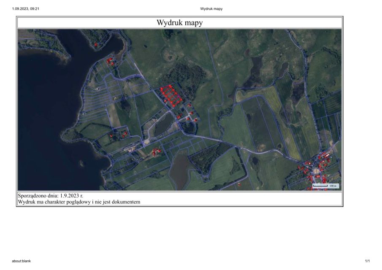Click the "Wydruk ma charakter poglądowy" disclaimer text

click(79, 202)
